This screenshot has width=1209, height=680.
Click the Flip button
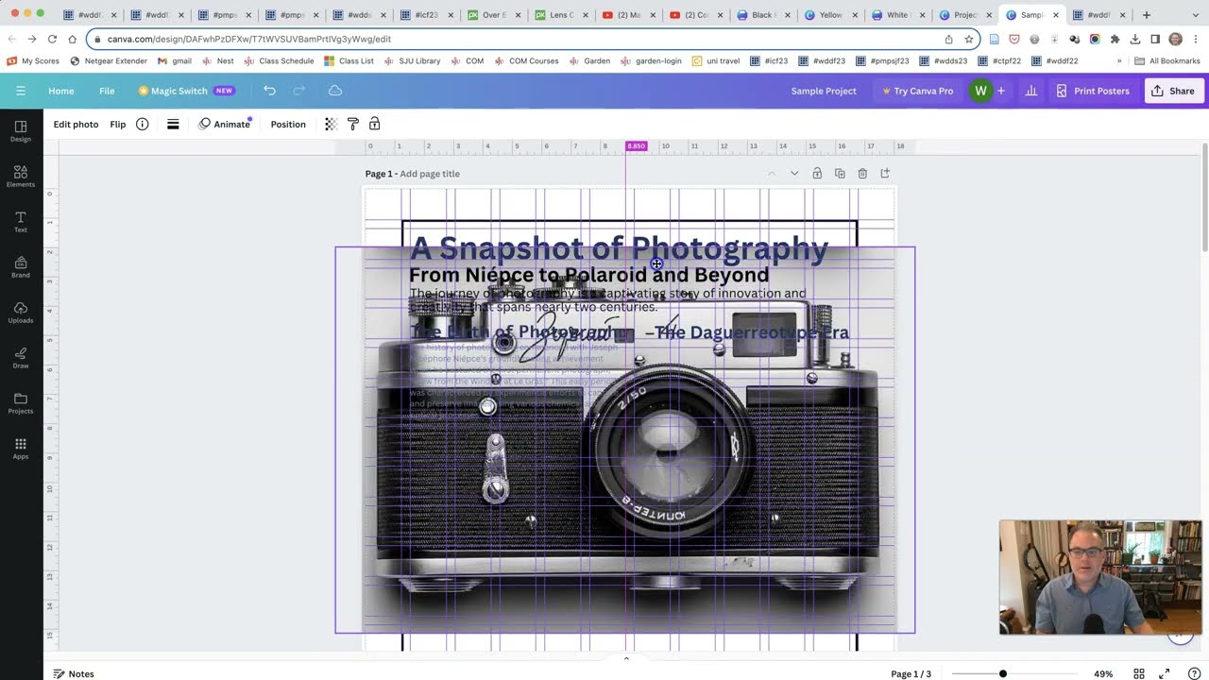point(118,124)
